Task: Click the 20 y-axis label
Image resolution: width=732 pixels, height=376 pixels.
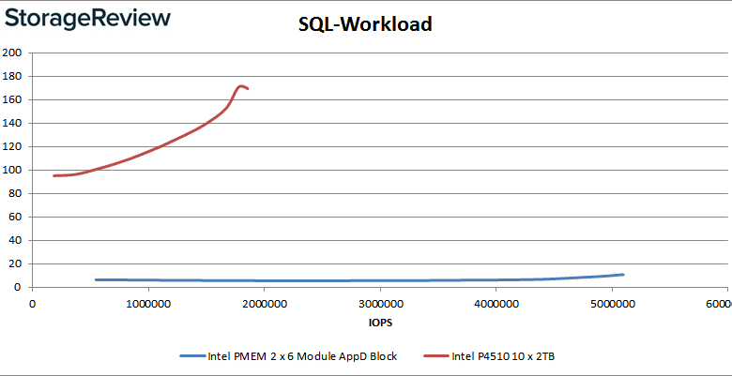Action: 13,264
